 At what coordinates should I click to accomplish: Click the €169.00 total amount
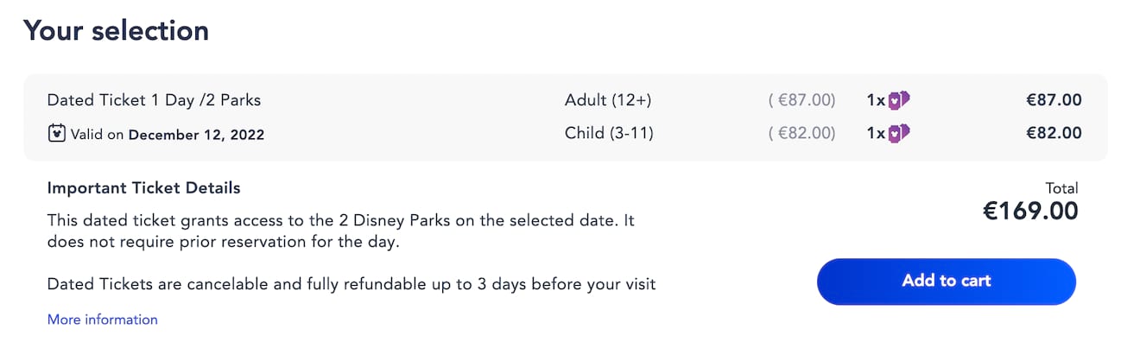1031,211
